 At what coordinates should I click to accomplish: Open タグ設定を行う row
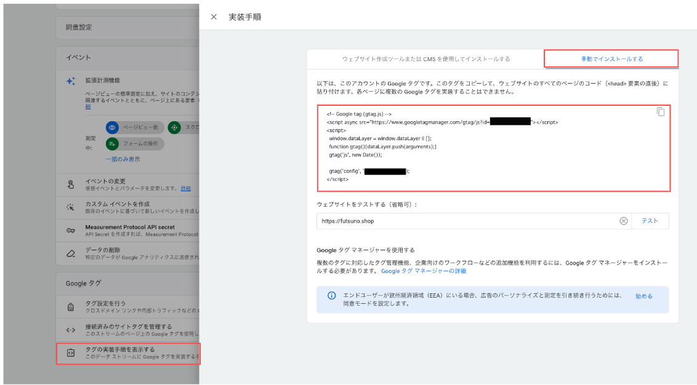click(127, 307)
